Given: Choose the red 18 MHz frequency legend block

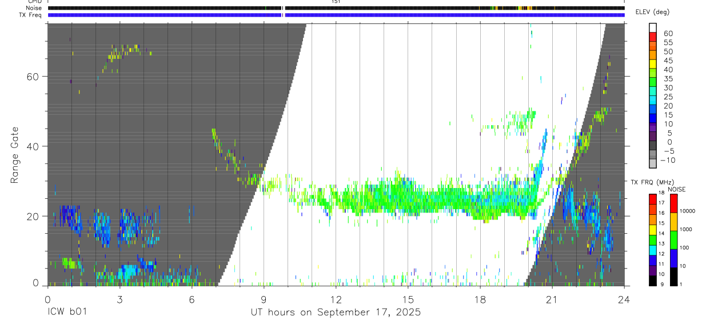Looking at the screenshot, I should coord(653,199).
